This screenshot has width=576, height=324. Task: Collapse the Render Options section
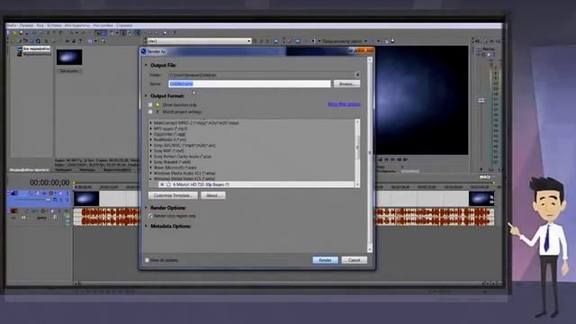tap(146, 208)
